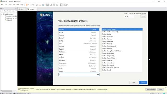
Task: Clear the language search field icon
Action: tap(98, 74)
